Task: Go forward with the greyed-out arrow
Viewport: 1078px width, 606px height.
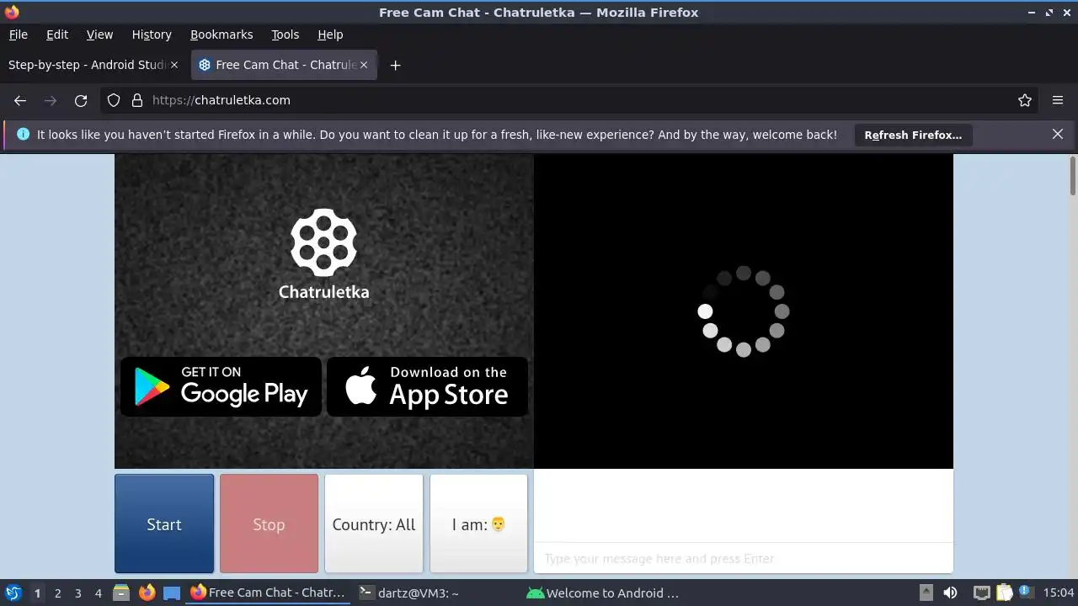Action: pos(51,100)
